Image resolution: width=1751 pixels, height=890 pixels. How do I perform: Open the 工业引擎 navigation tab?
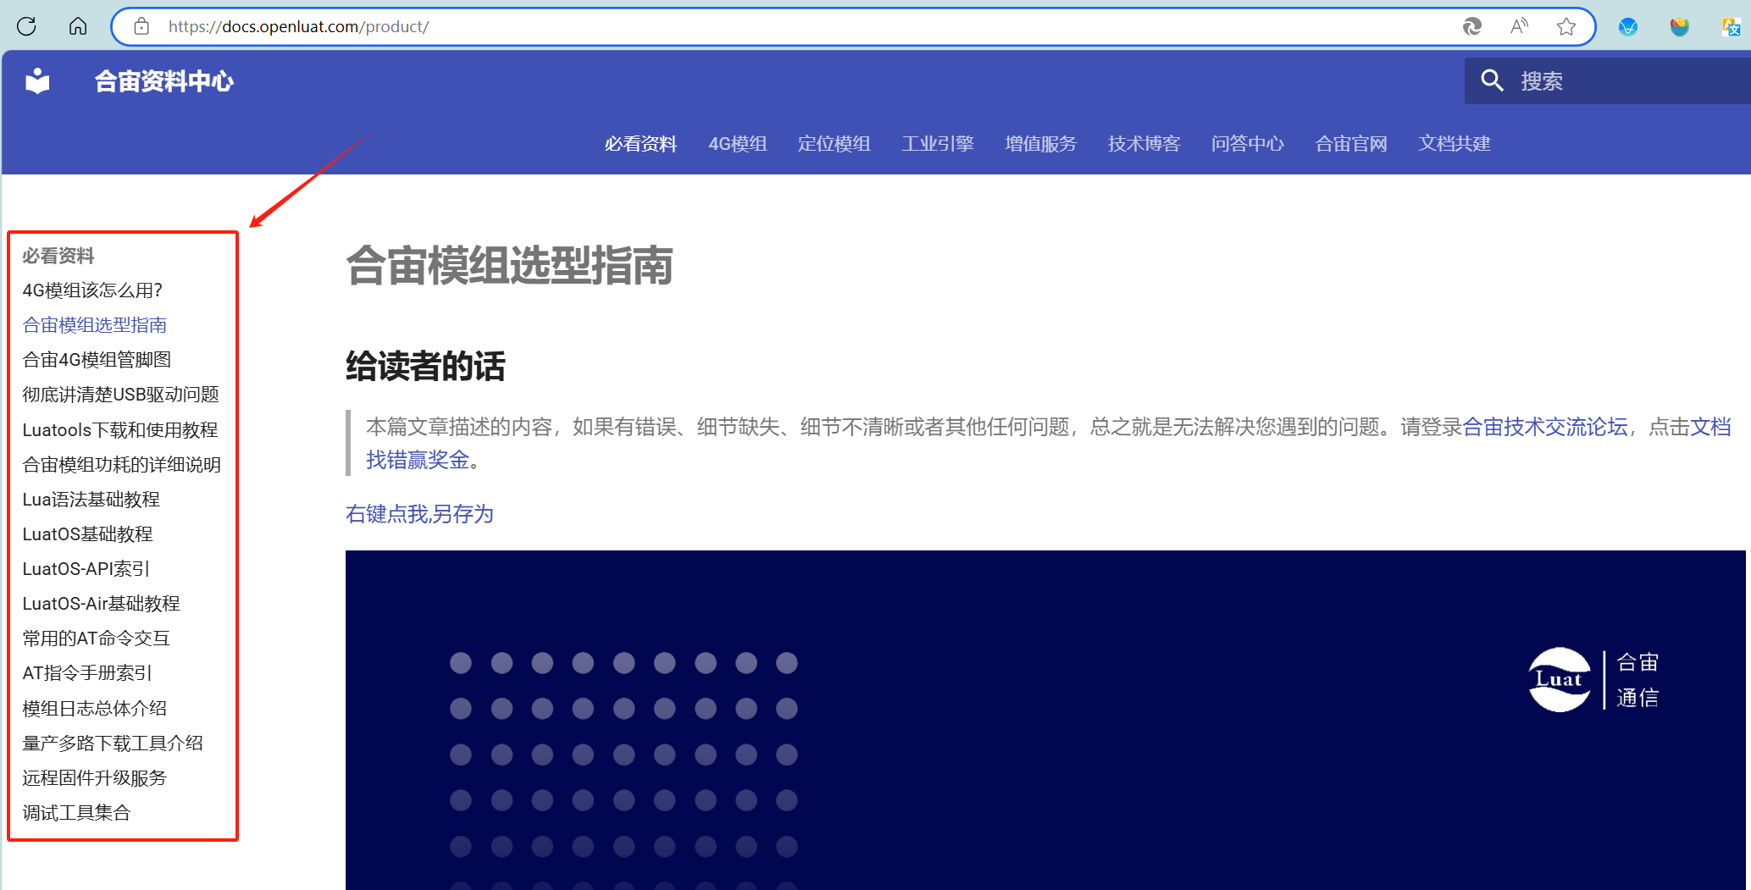pyautogui.click(x=938, y=144)
